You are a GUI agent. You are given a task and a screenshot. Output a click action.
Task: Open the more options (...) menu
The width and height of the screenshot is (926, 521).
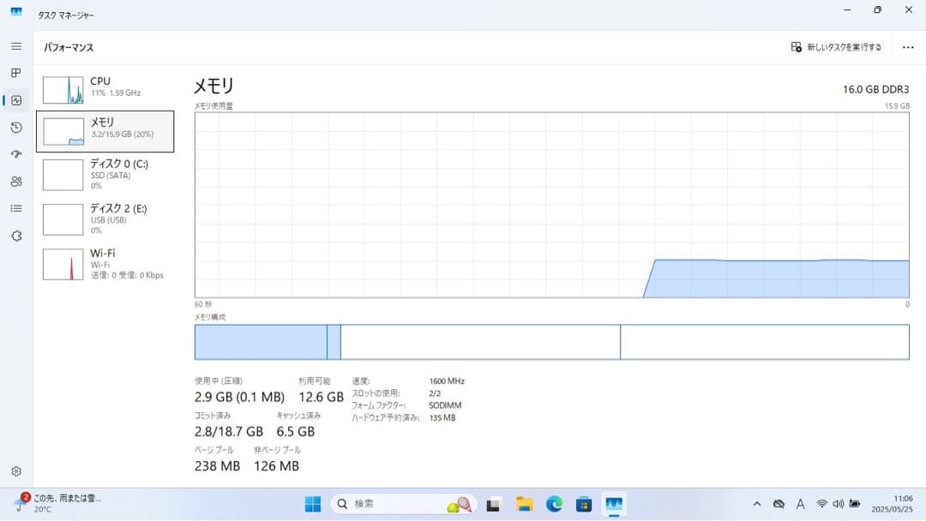pyautogui.click(x=909, y=47)
